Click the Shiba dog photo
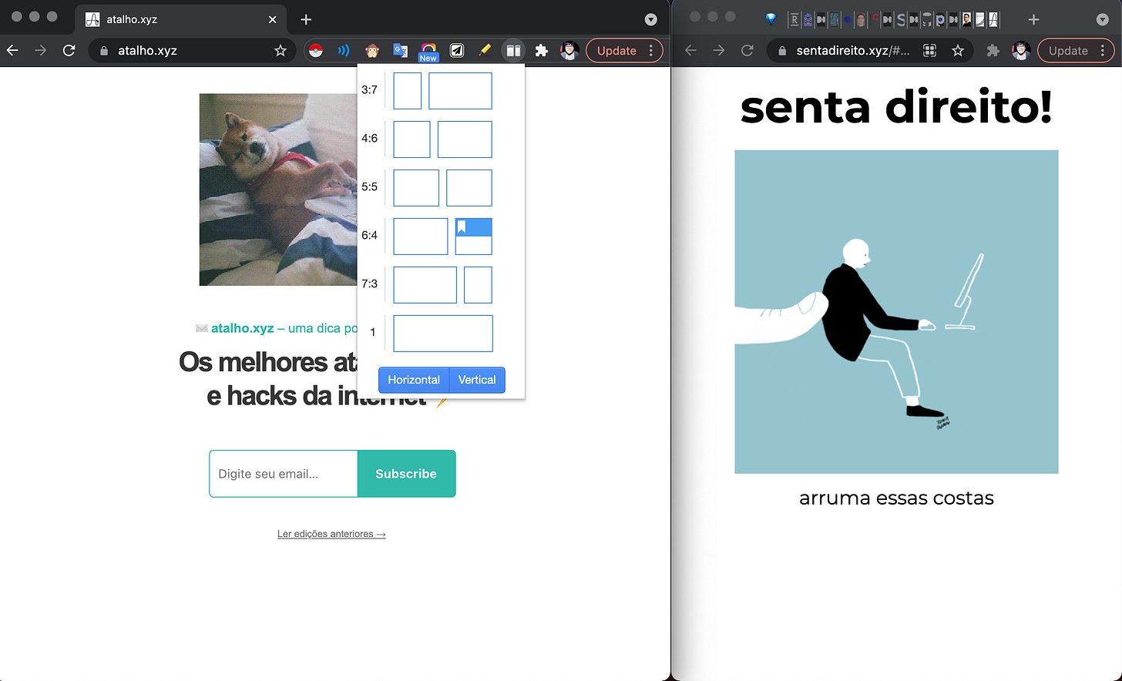This screenshot has height=681, width=1122. coord(278,190)
